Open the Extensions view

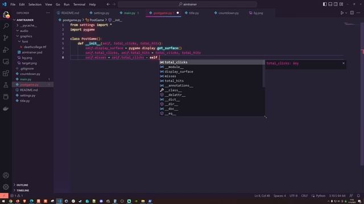pyautogui.click(x=6, y=73)
